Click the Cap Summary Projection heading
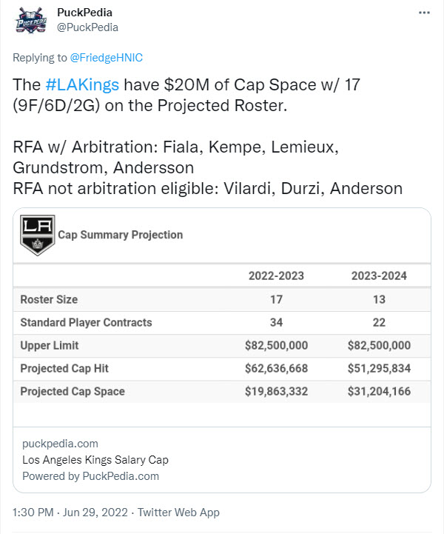Image resolution: width=444 pixels, height=534 pixels. click(121, 235)
